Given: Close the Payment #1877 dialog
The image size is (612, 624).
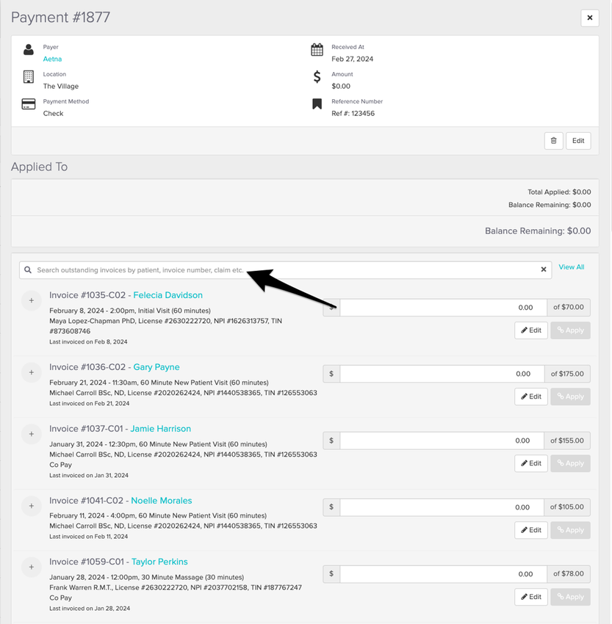Looking at the screenshot, I should pyautogui.click(x=589, y=18).
